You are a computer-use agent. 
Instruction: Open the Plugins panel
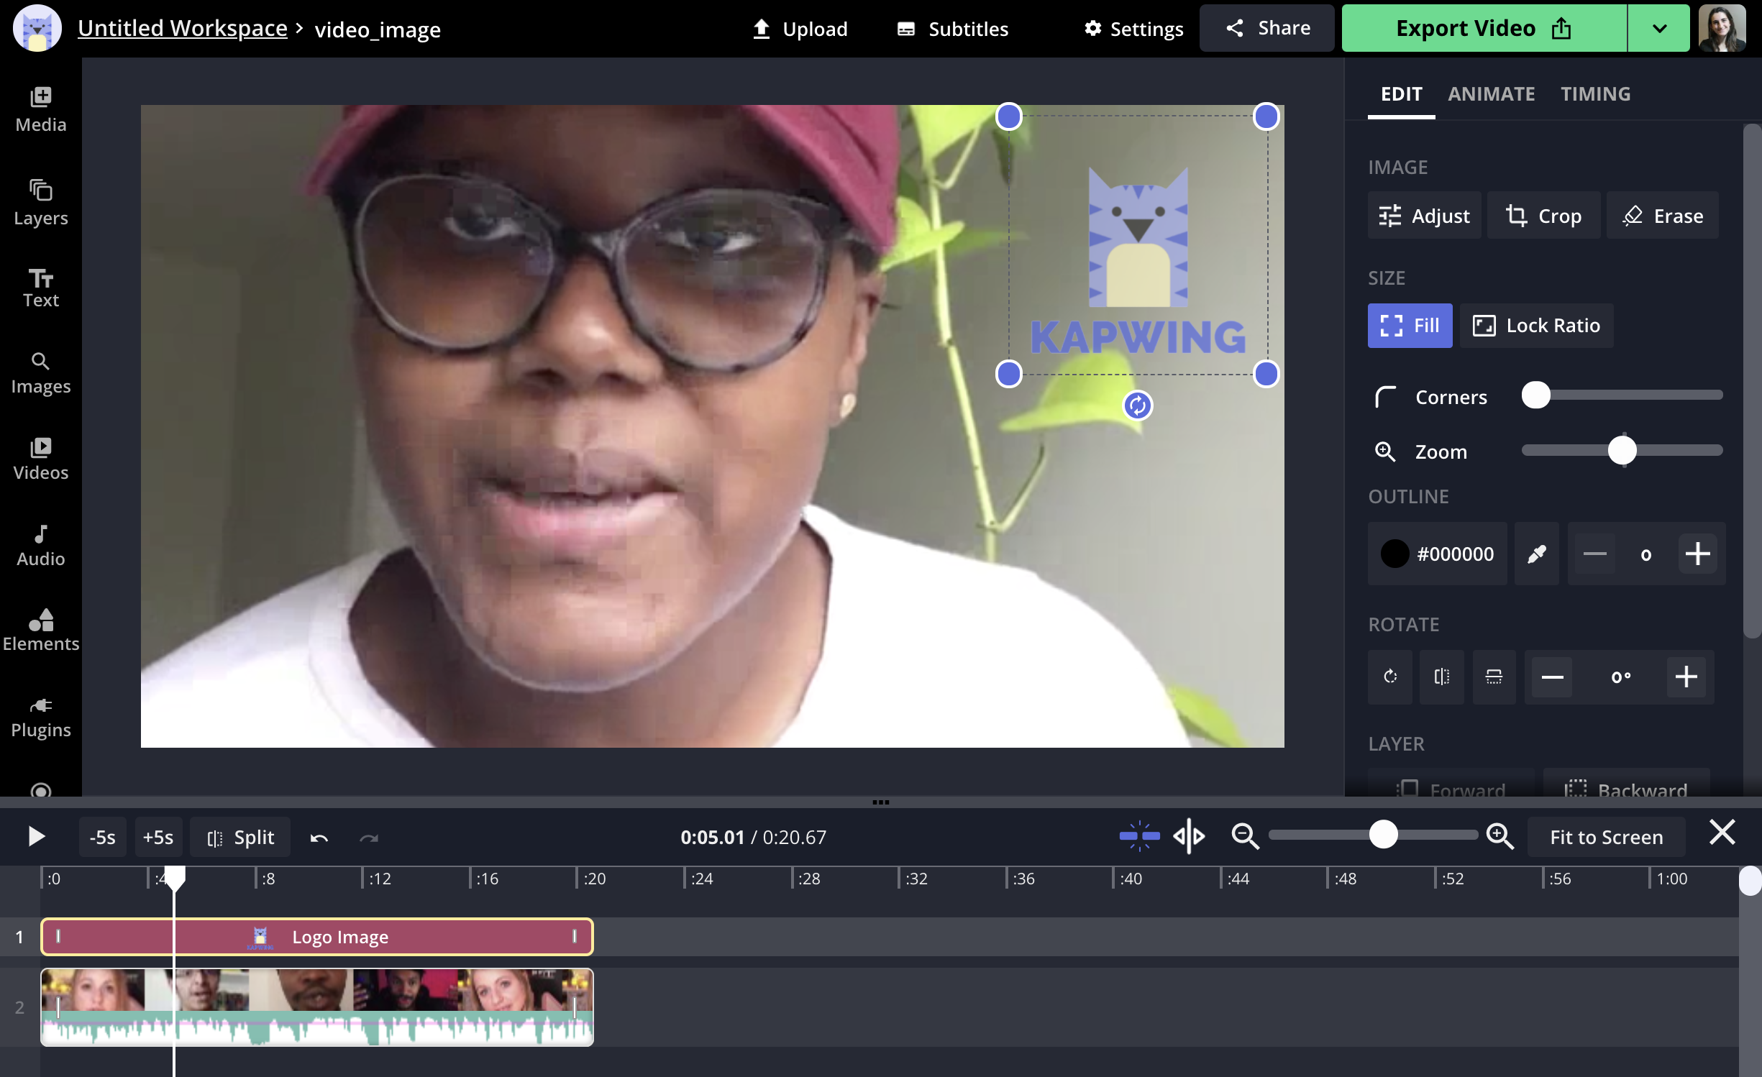[40, 717]
